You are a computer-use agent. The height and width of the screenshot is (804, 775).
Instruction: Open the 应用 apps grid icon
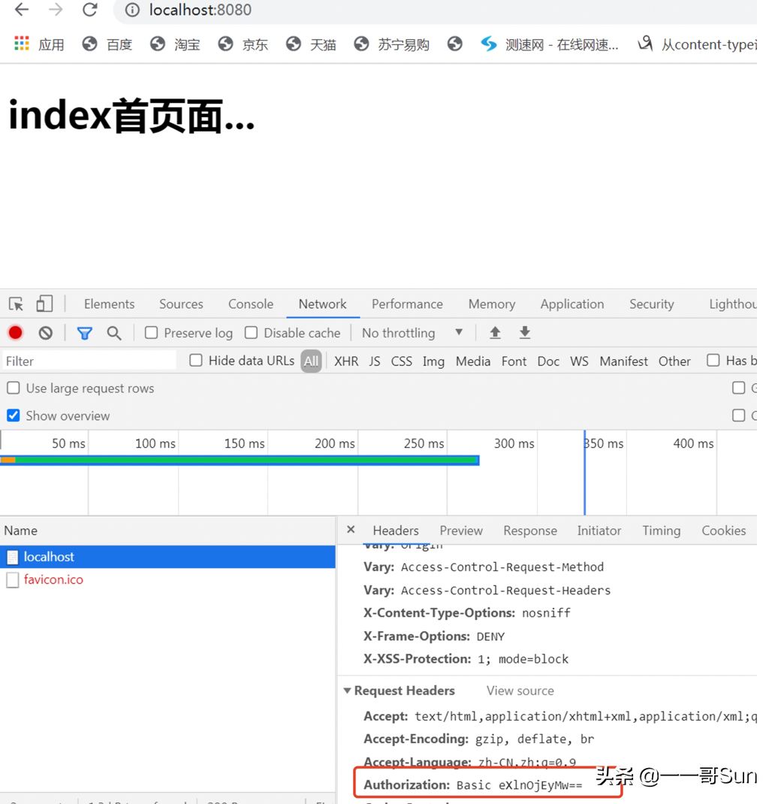point(22,44)
